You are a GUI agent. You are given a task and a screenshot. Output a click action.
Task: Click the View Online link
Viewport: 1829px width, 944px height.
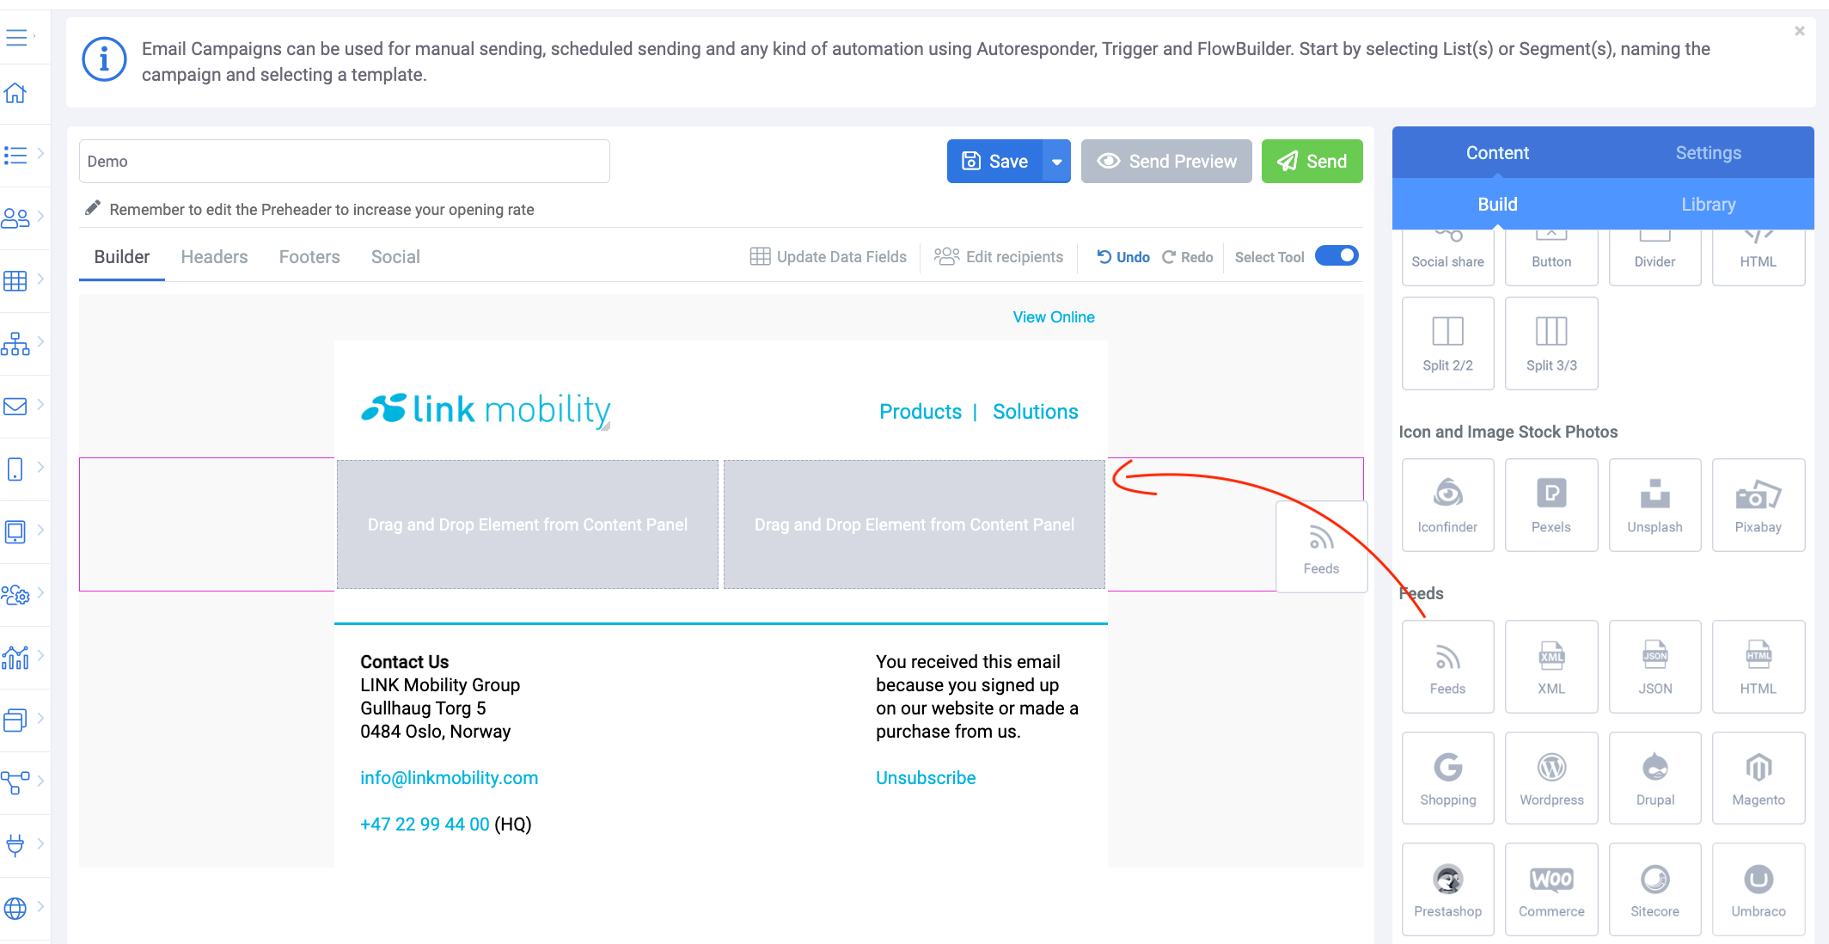[x=1054, y=317]
